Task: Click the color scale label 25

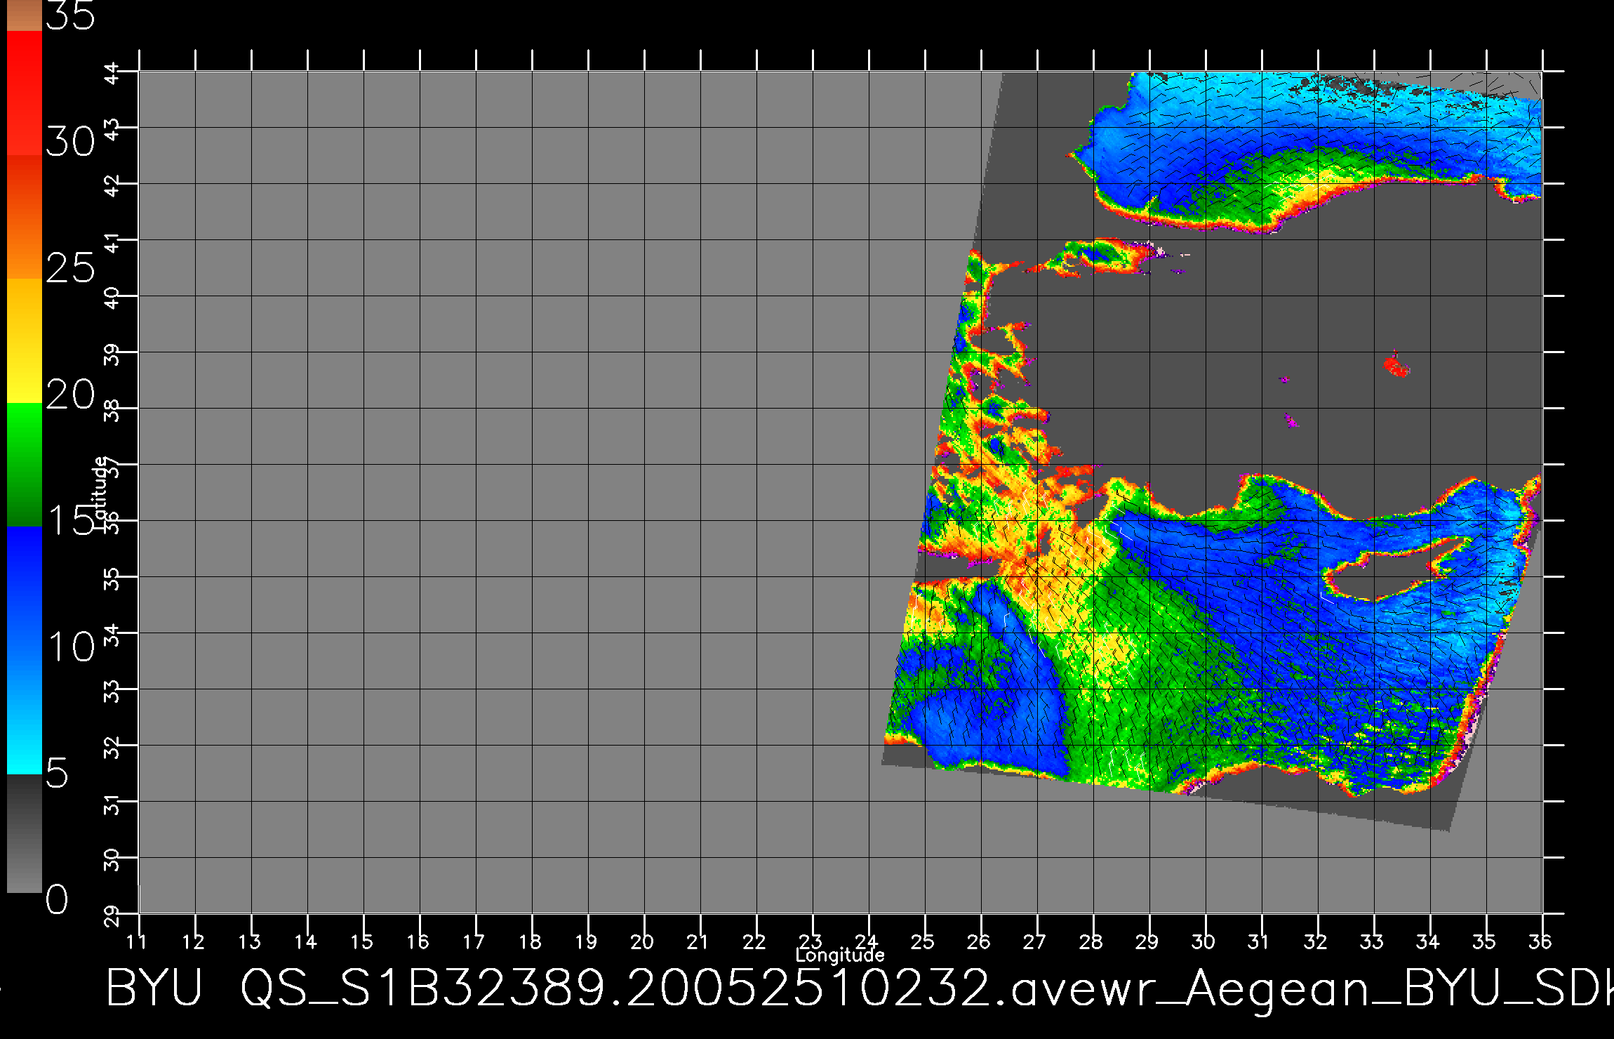Action: tap(70, 267)
